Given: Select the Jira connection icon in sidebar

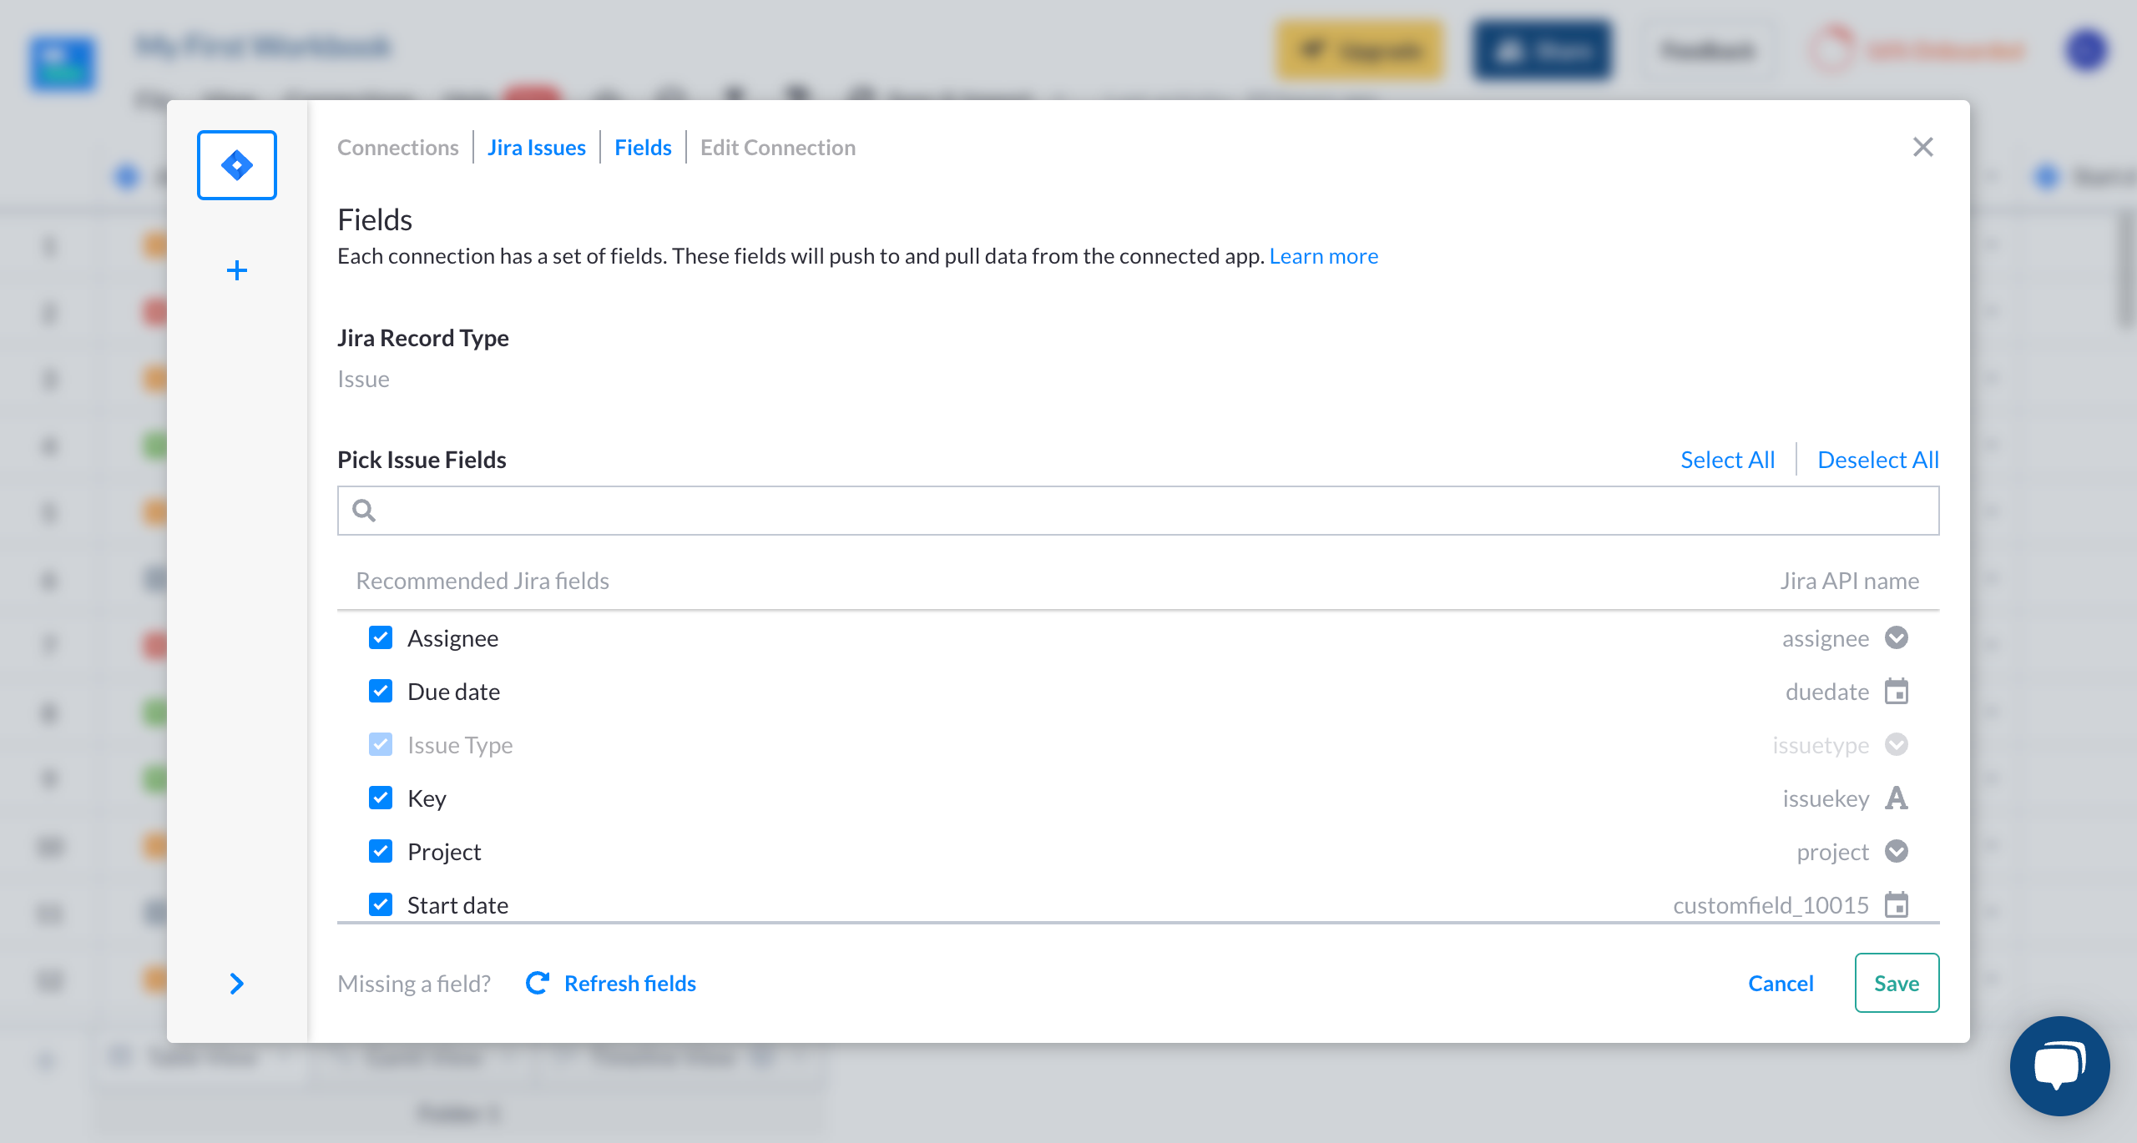Looking at the screenshot, I should coord(237,165).
